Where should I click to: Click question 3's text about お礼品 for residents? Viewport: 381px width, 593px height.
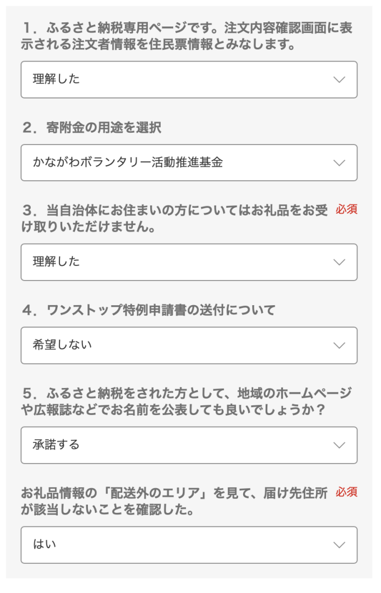click(174, 218)
